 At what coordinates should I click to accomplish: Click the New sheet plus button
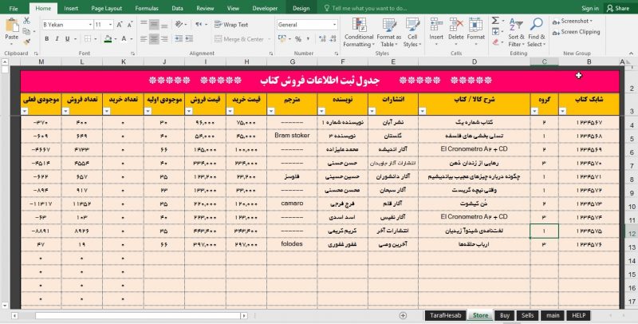tap(403, 315)
